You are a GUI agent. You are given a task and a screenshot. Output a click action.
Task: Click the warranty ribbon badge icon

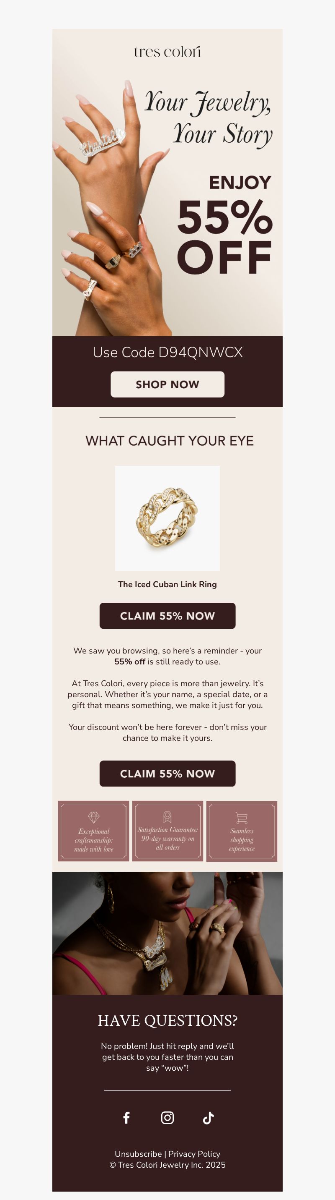point(167,817)
